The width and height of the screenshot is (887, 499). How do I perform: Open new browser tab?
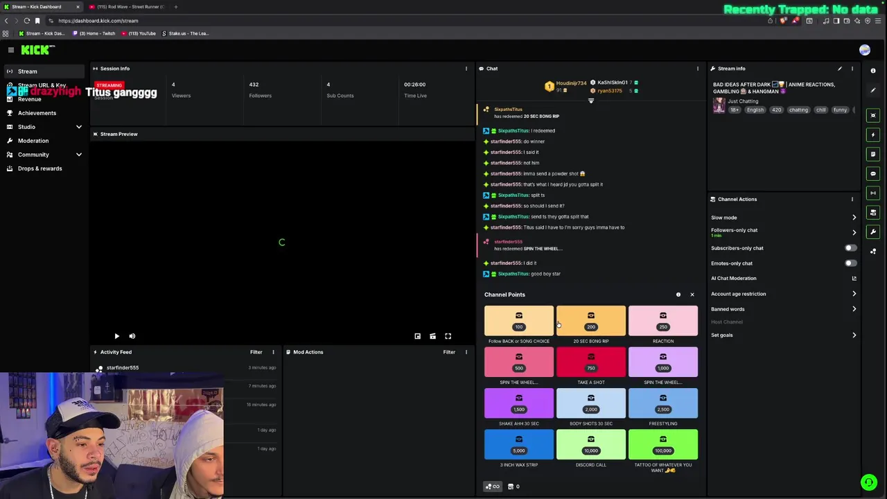(176, 7)
